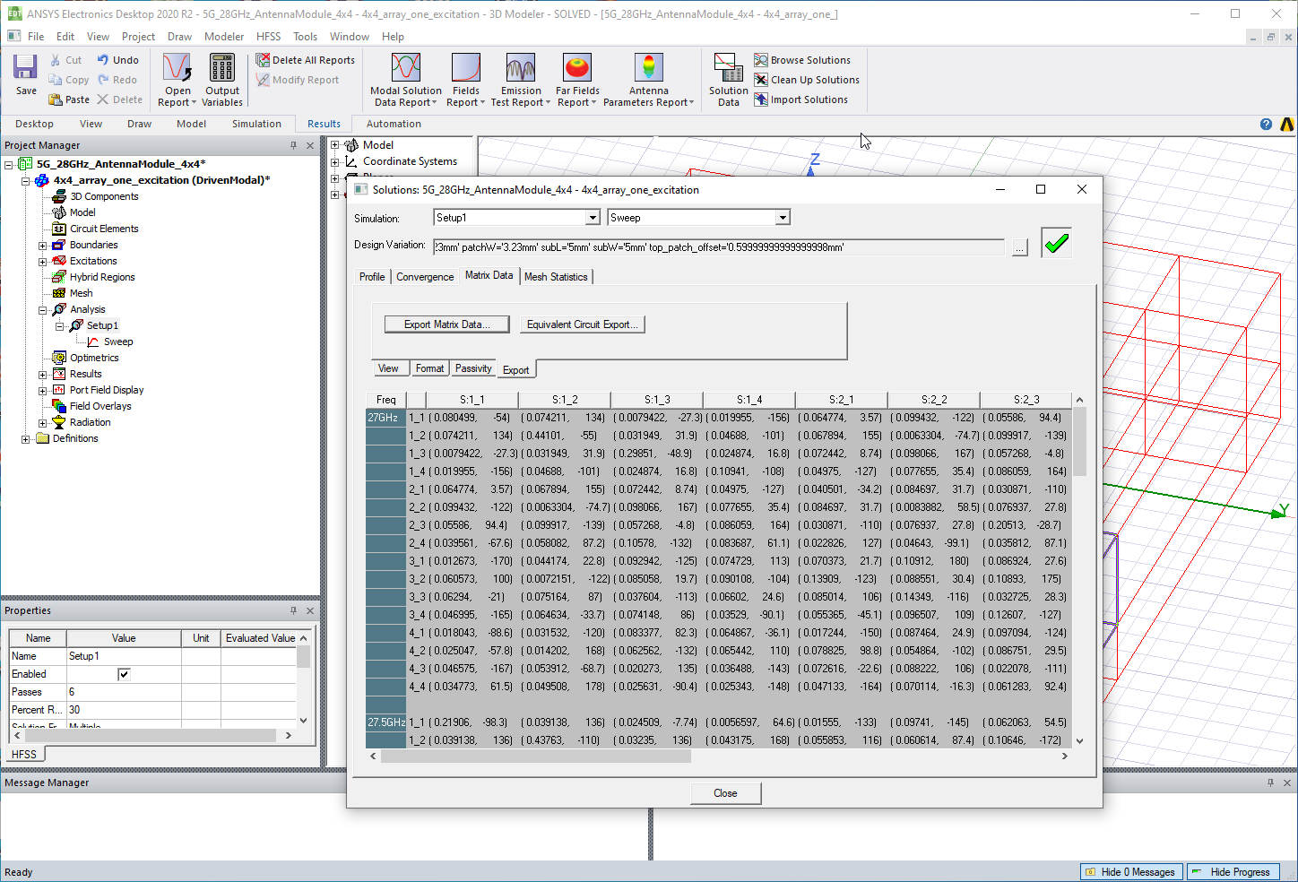This screenshot has height=882, width=1298.
Task: Click the design variation ellipsis button
Action: [x=1019, y=247]
